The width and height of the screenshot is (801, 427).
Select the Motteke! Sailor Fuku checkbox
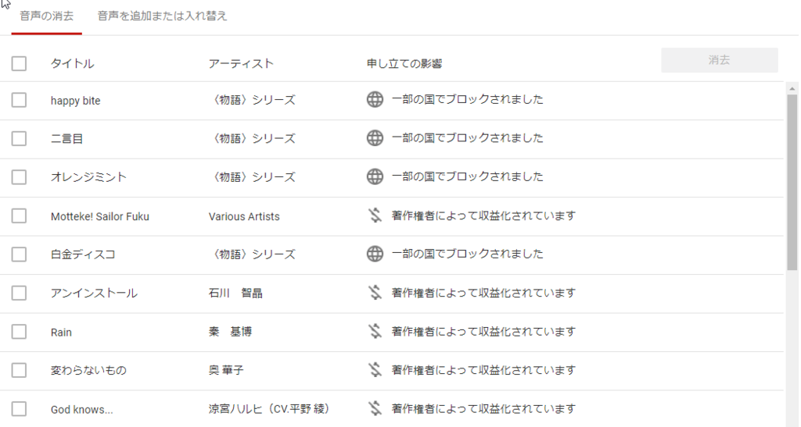(19, 215)
